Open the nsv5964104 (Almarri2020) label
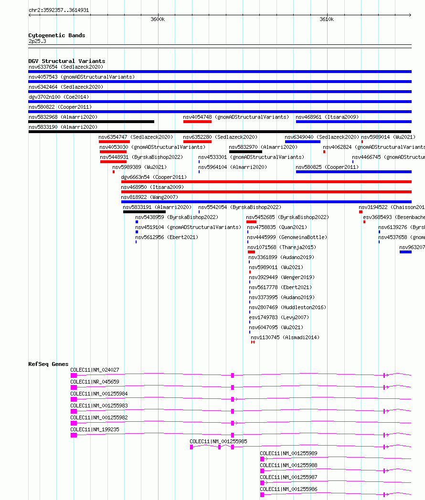 coord(233,167)
